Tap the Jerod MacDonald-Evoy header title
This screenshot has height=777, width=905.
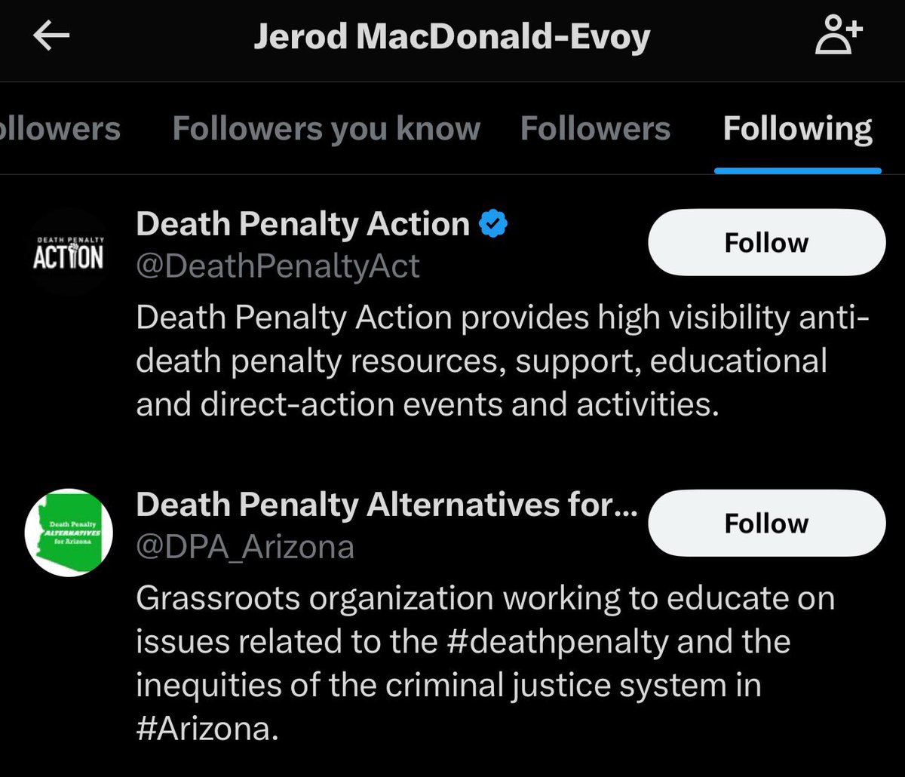[451, 38]
